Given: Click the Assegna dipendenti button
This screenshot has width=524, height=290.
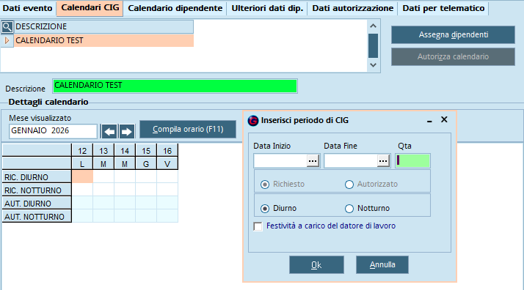Looking at the screenshot, I should click(x=453, y=34).
